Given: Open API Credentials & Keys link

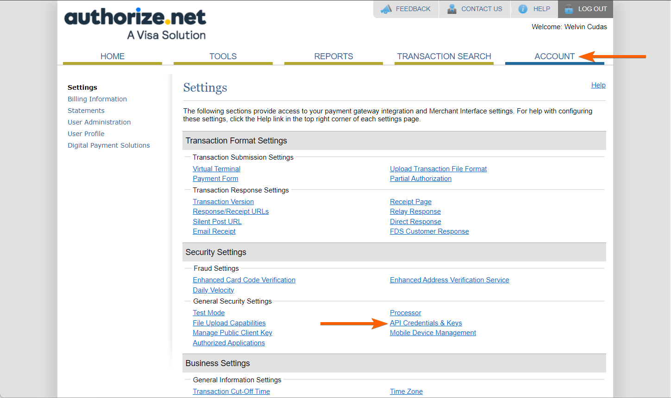Looking at the screenshot, I should click(x=426, y=323).
